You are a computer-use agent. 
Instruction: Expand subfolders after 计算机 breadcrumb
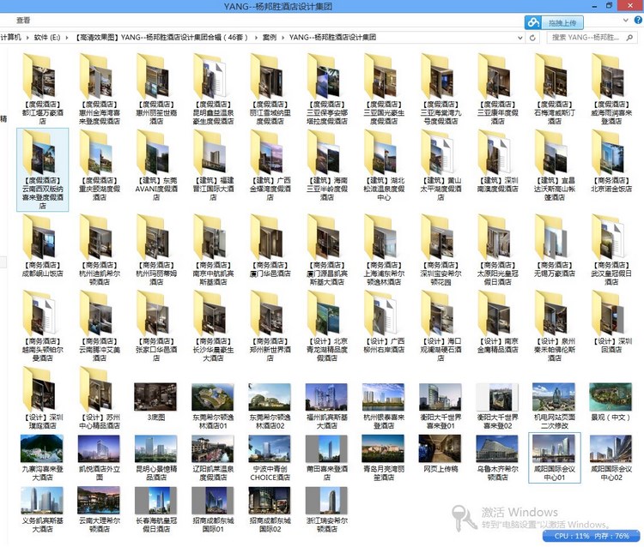(x=27, y=38)
